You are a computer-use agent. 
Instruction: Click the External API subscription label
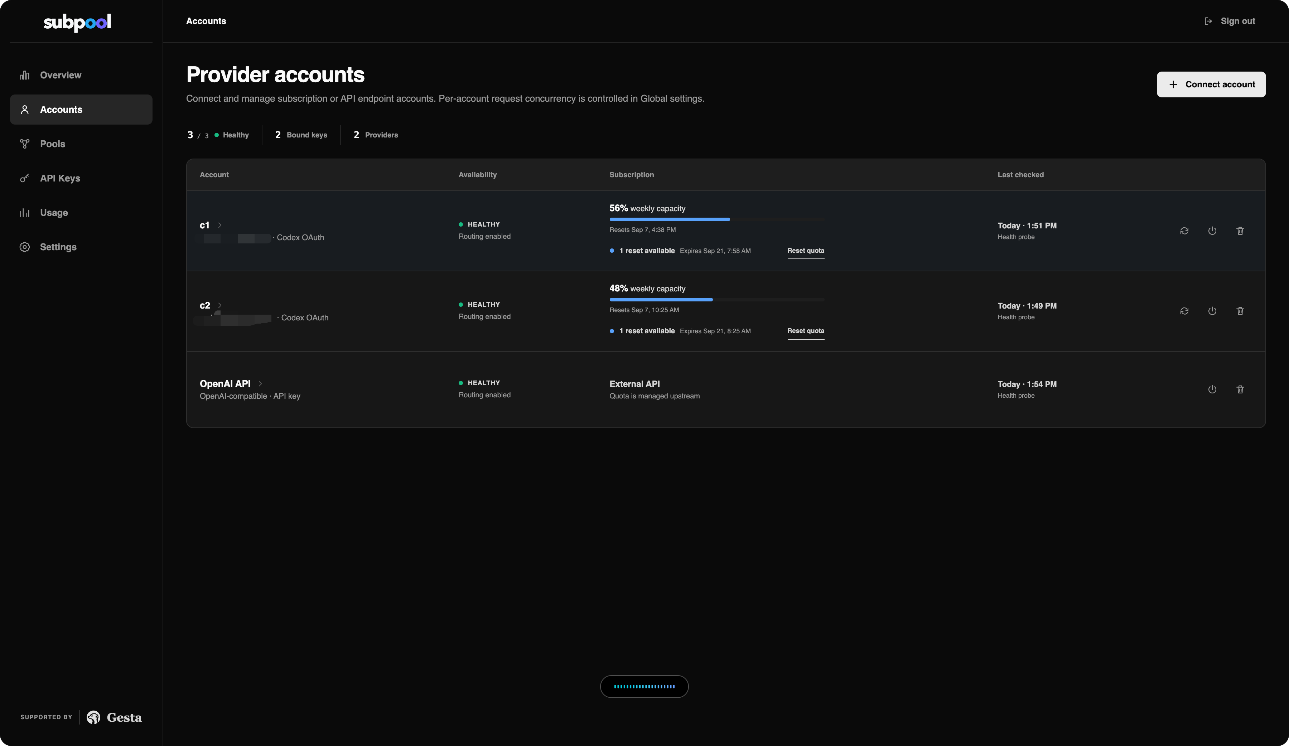(x=634, y=384)
